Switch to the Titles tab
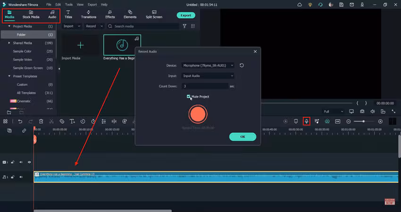 68,15
